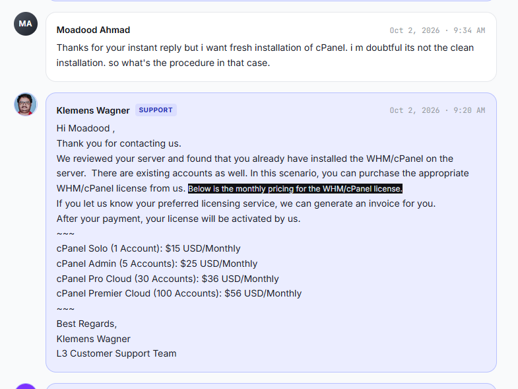Click Moadood's message about fresh cPanel installation
518x389 pixels.
(265, 55)
